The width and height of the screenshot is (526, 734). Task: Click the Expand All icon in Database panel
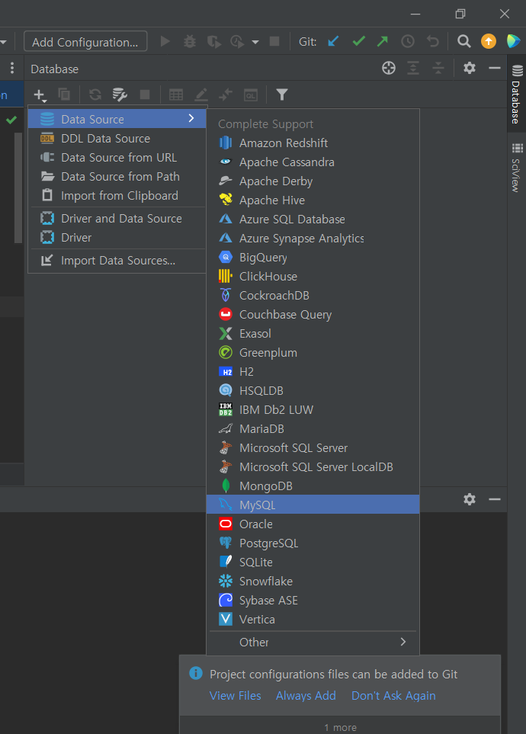pyautogui.click(x=413, y=68)
